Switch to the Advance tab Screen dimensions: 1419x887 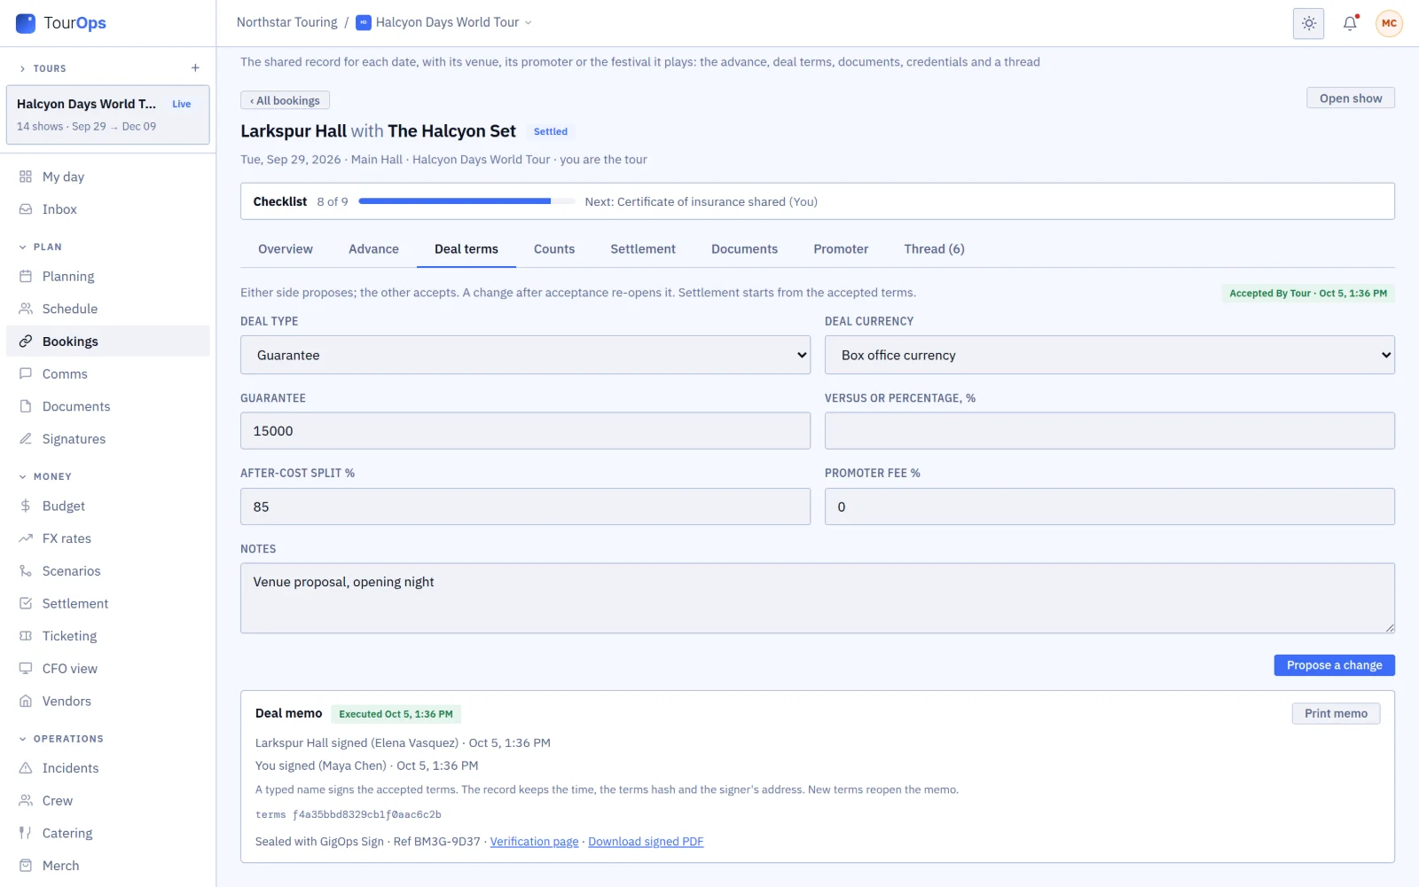(373, 249)
